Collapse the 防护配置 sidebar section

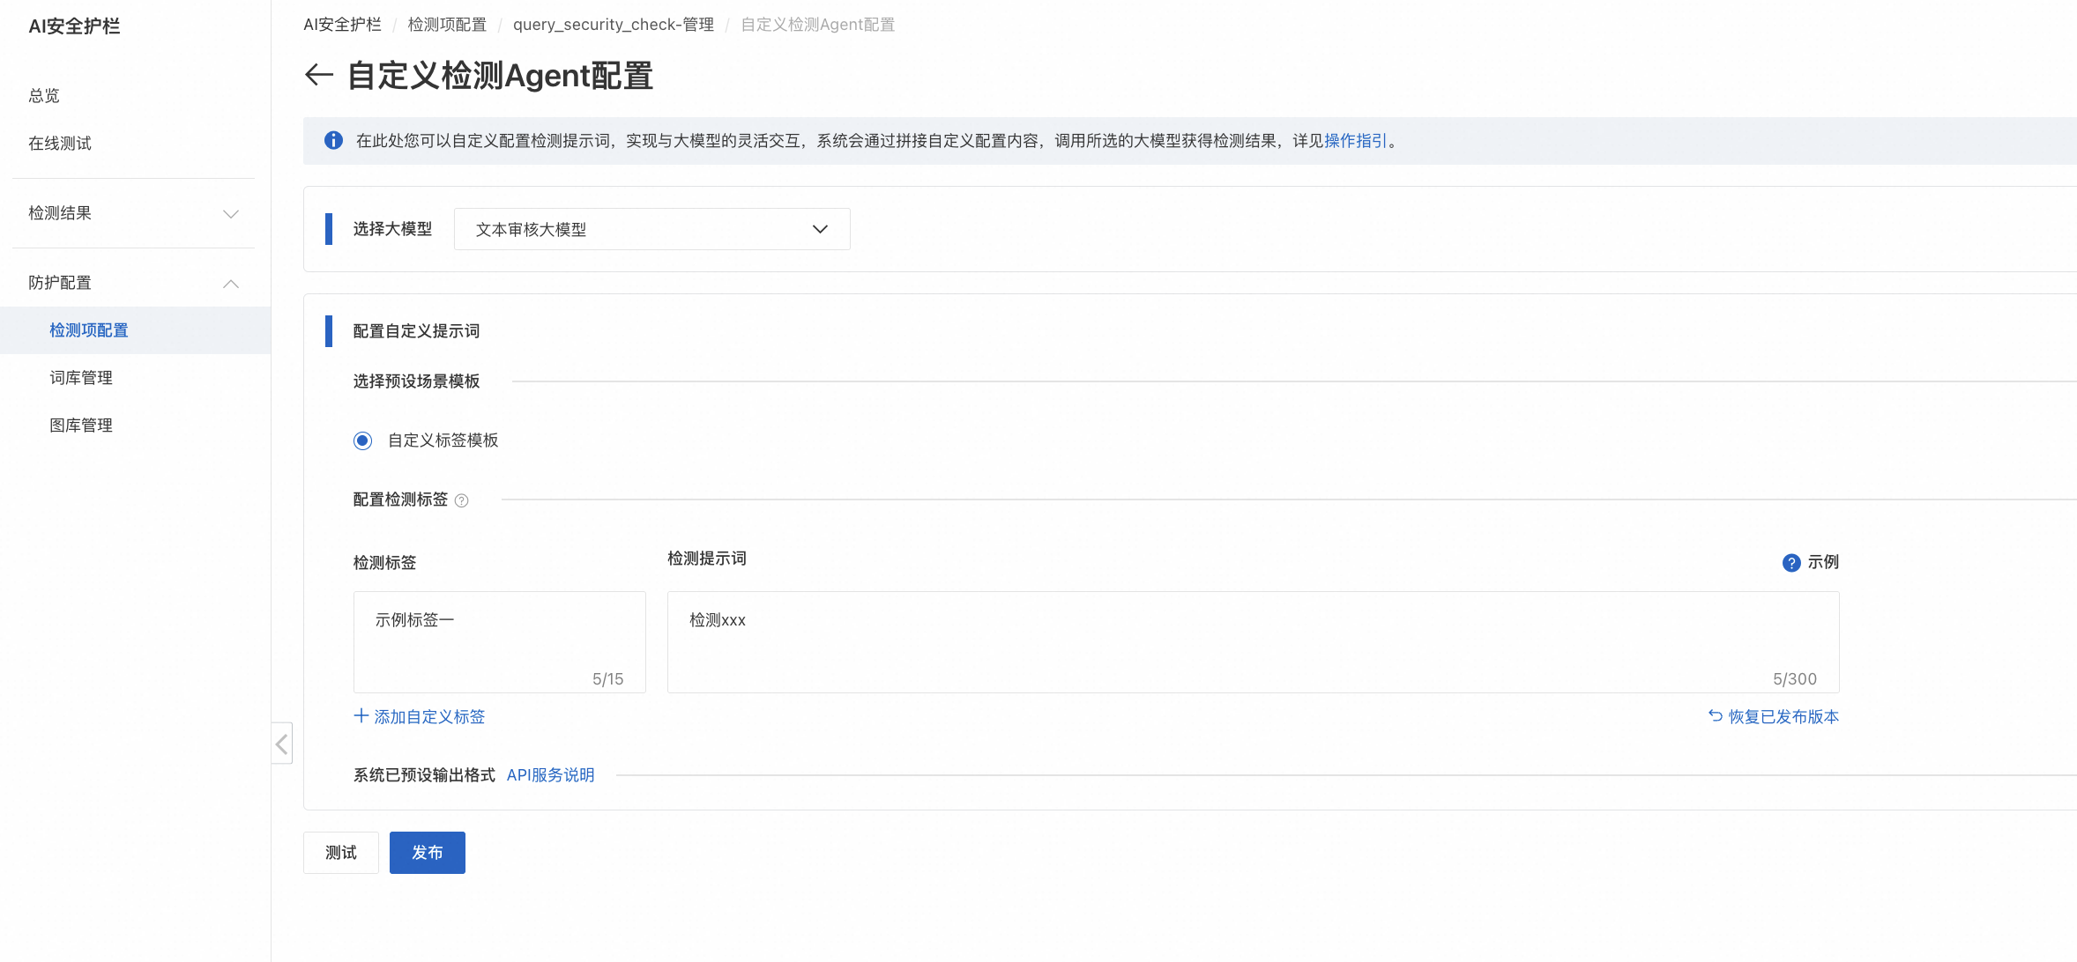coord(132,283)
